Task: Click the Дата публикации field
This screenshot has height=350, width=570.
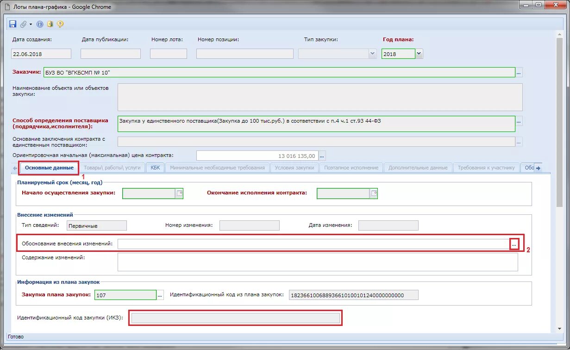Action: pyautogui.click(x=111, y=54)
